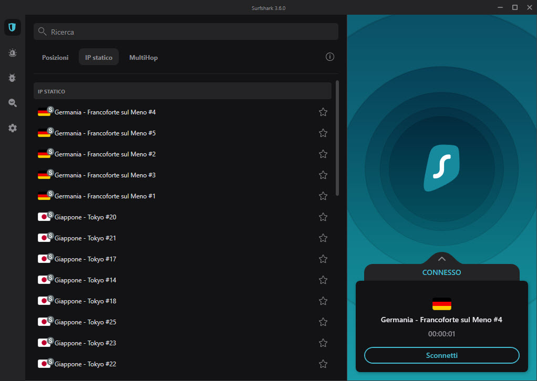537x381 pixels.
Task: Star Giappone Tokyo #17 as favorite
Action: (323, 259)
